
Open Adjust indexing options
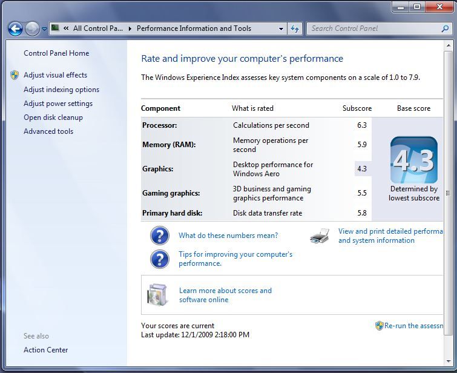pyautogui.click(x=62, y=90)
